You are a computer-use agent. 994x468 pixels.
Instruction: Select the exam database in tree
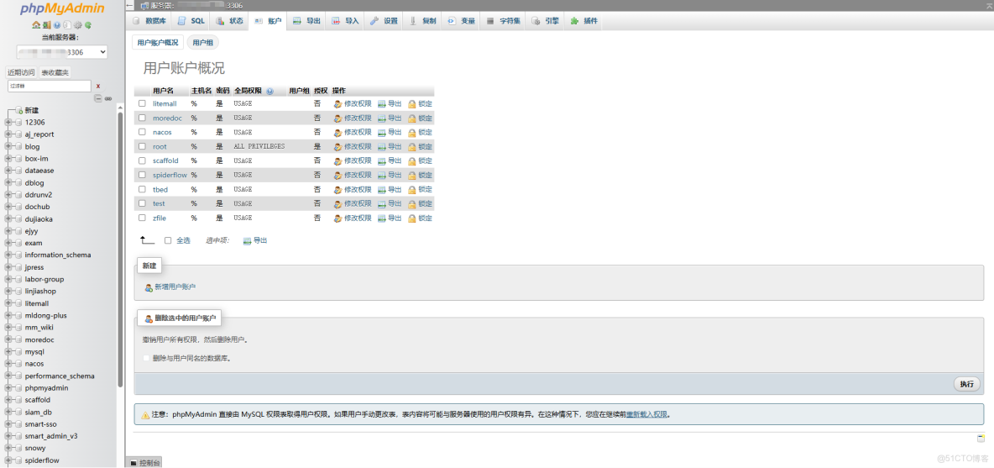point(34,243)
